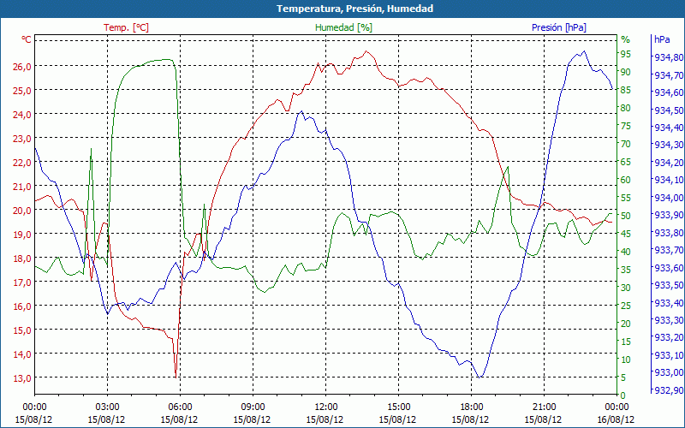Click the 934,60 pressure axis value
Screen dimensions: 685x428
click(x=669, y=93)
